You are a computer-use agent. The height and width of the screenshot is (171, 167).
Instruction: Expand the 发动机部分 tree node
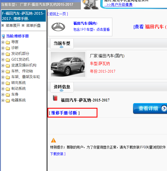click(3, 54)
